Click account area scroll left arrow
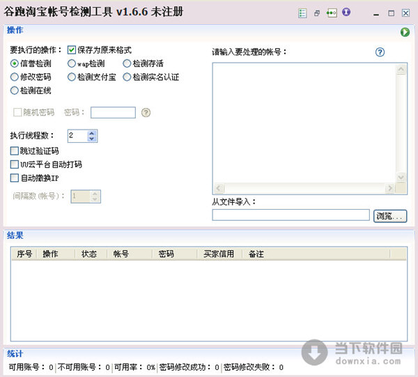This screenshot has height=377, width=418. [x=219, y=188]
